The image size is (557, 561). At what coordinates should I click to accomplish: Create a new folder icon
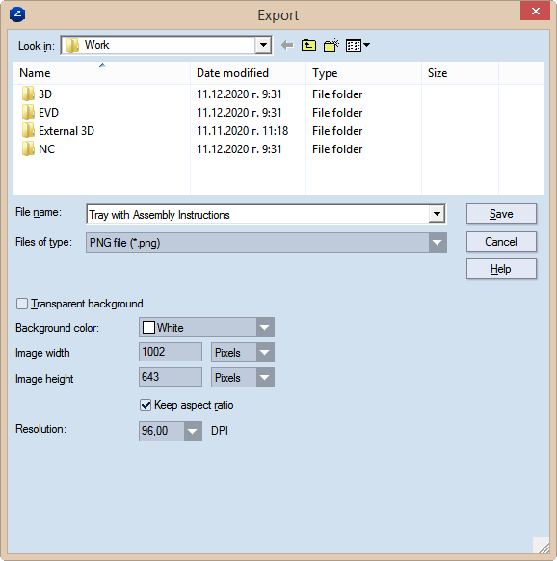click(x=332, y=45)
